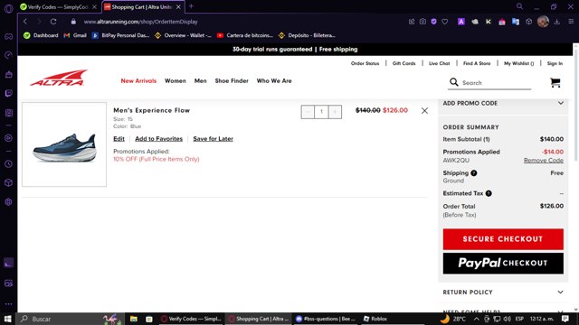Click the snapshot camera icon in address bar
Viewport: 579px width, 325px height.
422,22
